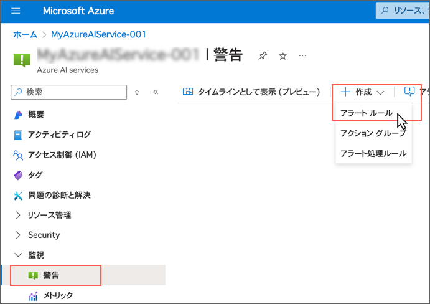Select アラート処理ルール from menu

(x=373, y=153)
